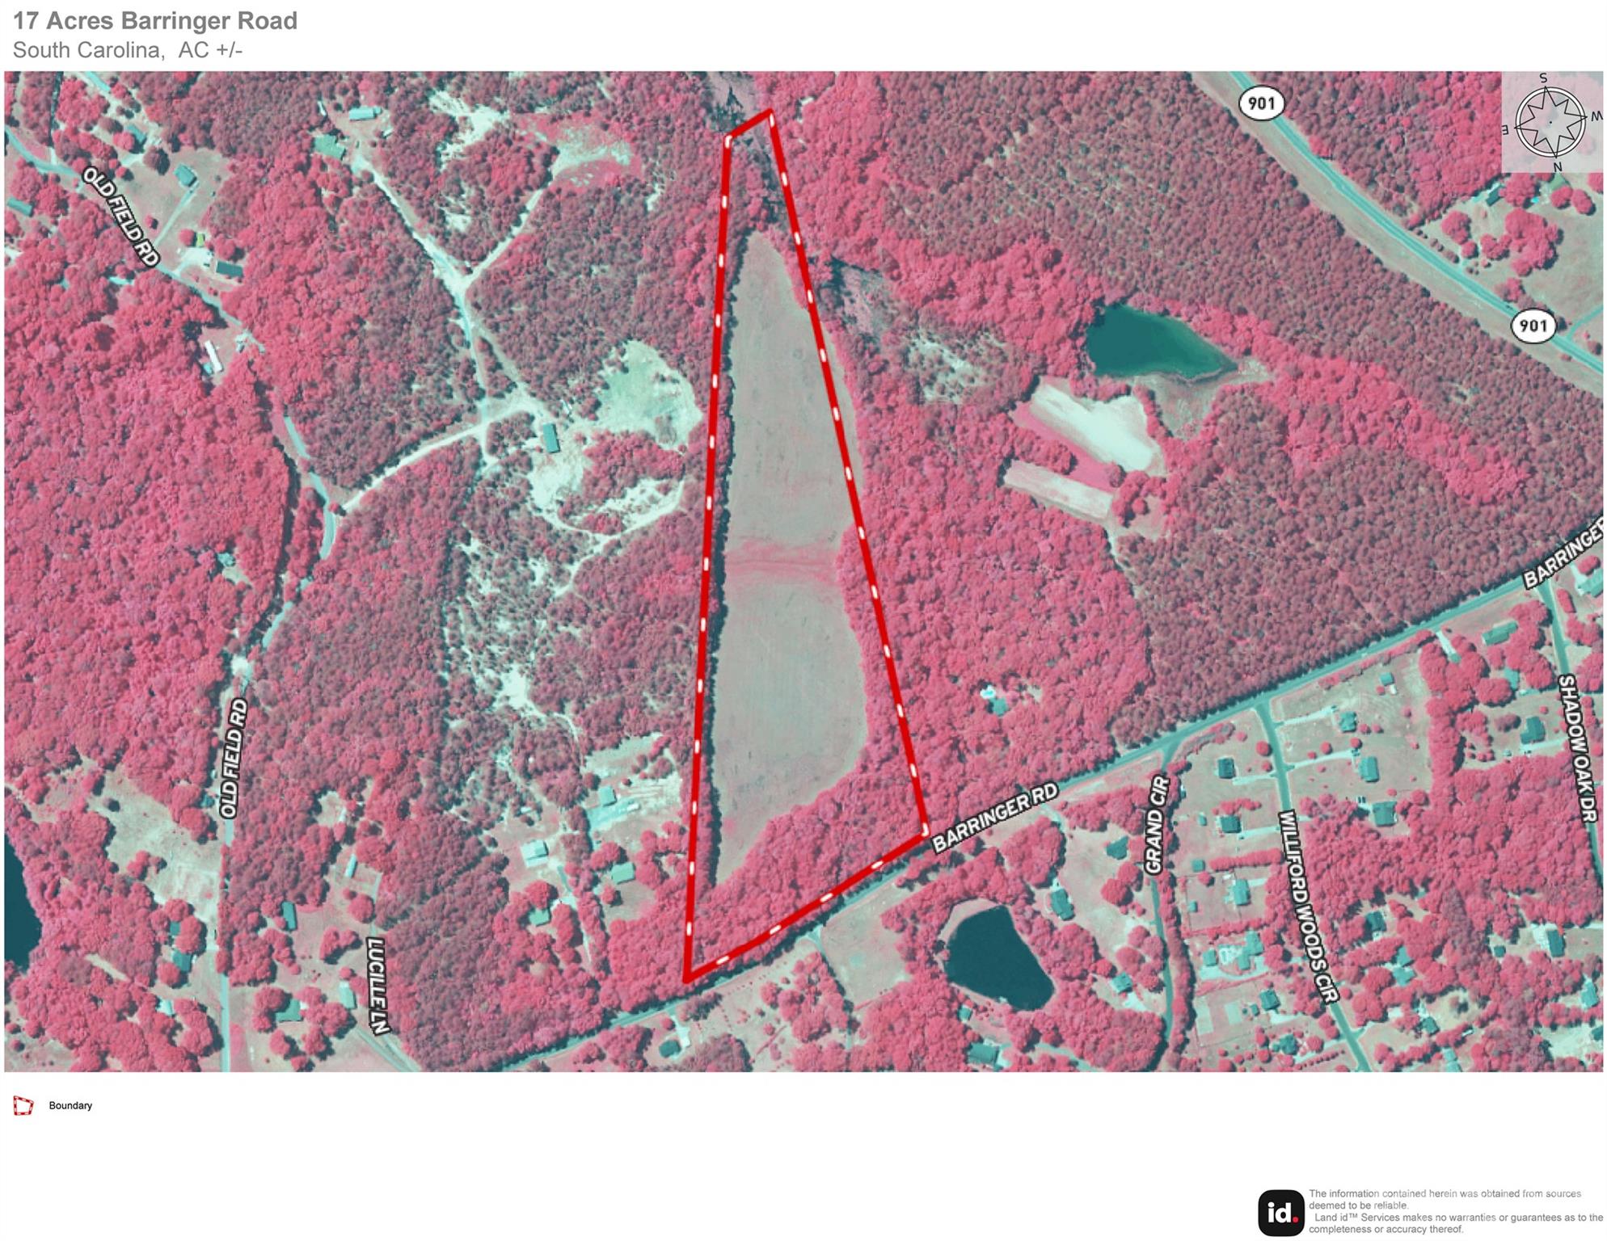
Task: Click the South Carolina AC subtitle
Action: click(128, 50)
